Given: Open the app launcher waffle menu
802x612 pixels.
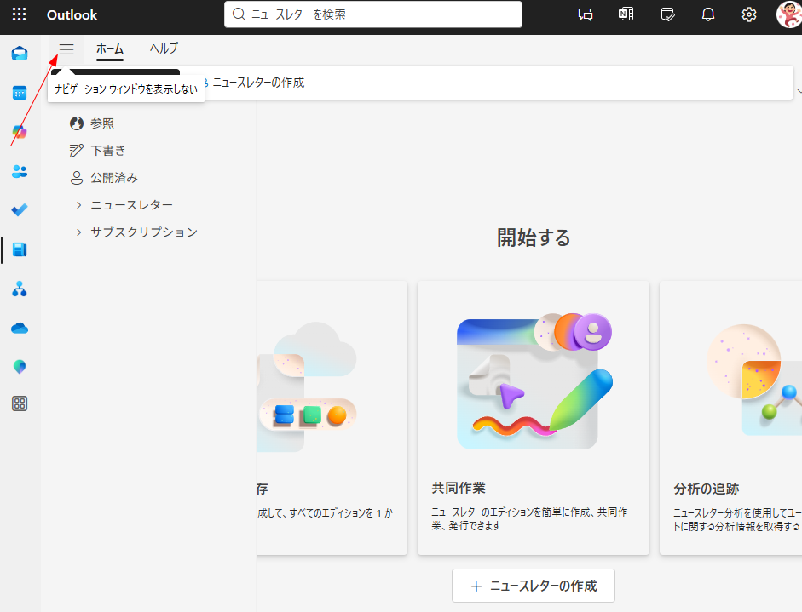Looking at the screenshot, I should (19, 14).
